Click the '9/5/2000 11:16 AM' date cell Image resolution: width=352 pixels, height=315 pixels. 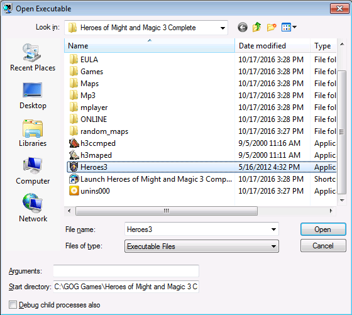tap(269, 143)
